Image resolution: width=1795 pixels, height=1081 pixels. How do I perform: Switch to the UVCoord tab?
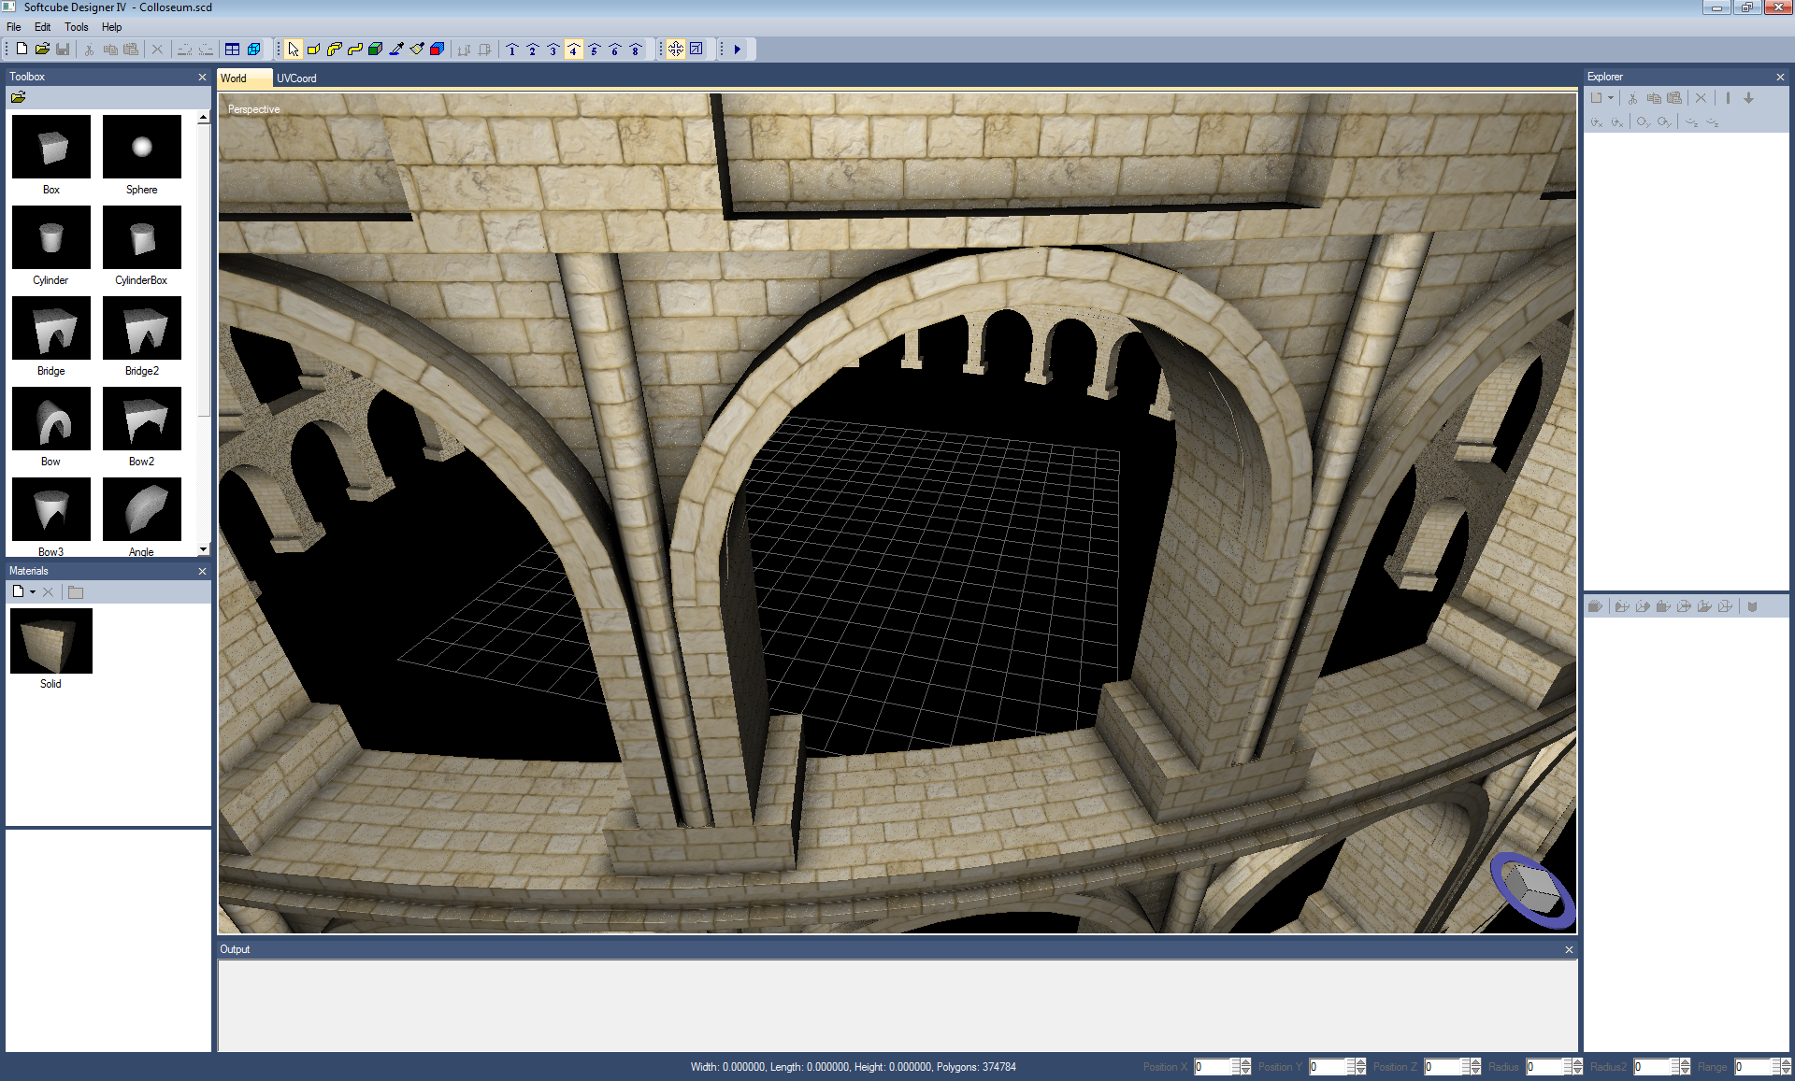(296, 78)
